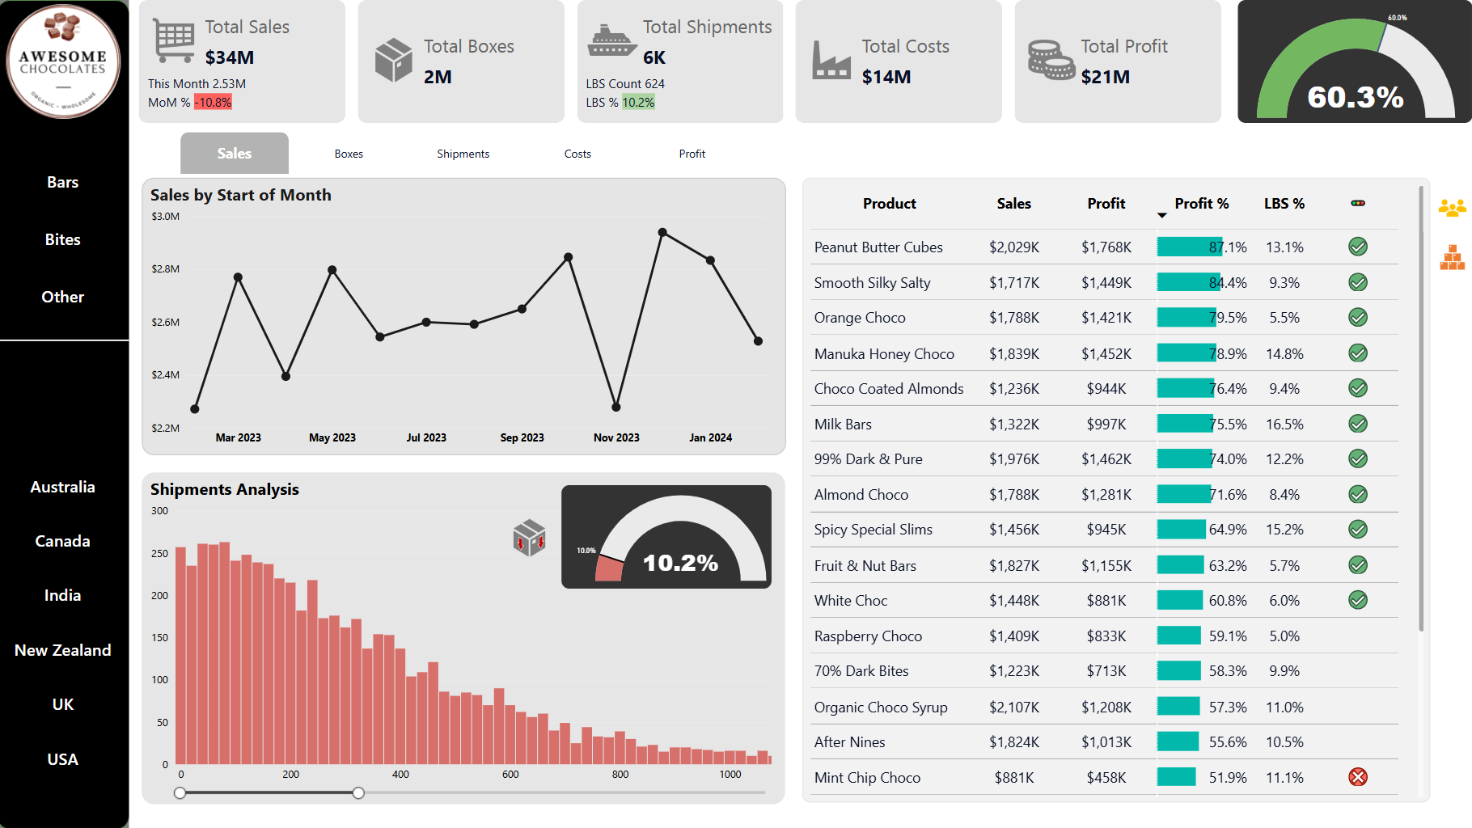The width and height of the screenshot is (1472, 828).
Task: Select USA filter
Action: click(62, 759)
